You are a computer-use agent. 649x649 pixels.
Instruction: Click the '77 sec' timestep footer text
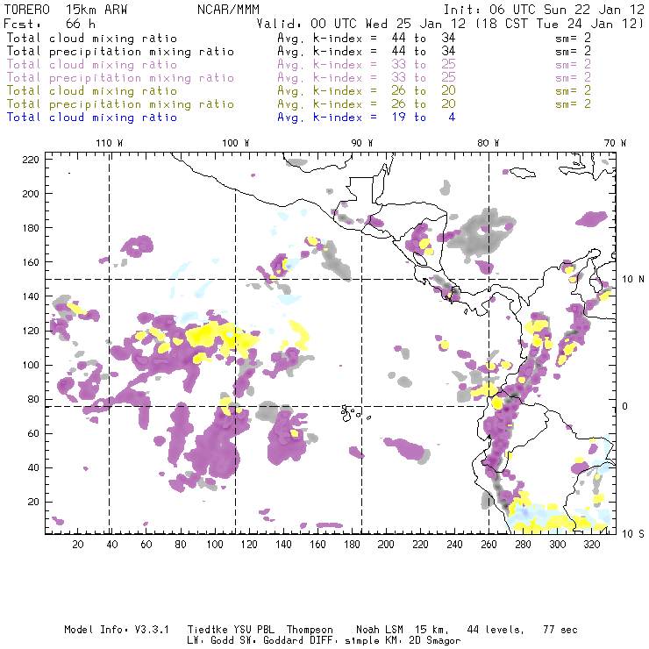tap(560, 630)
